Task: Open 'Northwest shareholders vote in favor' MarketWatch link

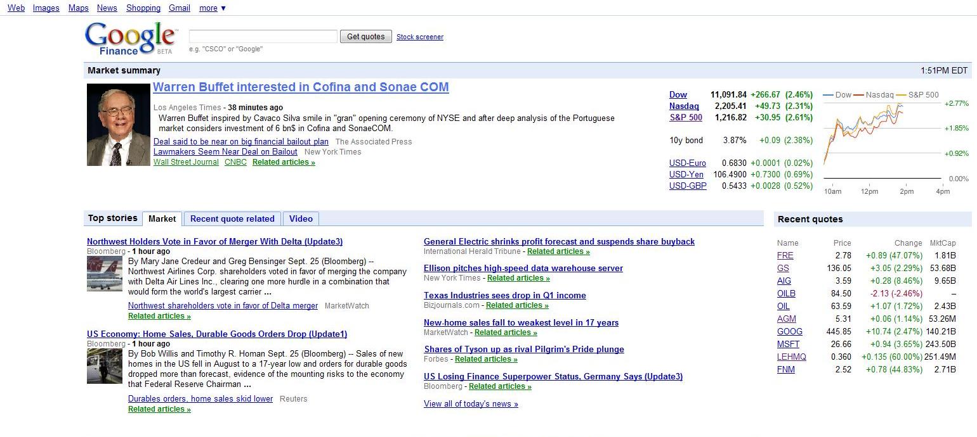Action: [223, 306]
